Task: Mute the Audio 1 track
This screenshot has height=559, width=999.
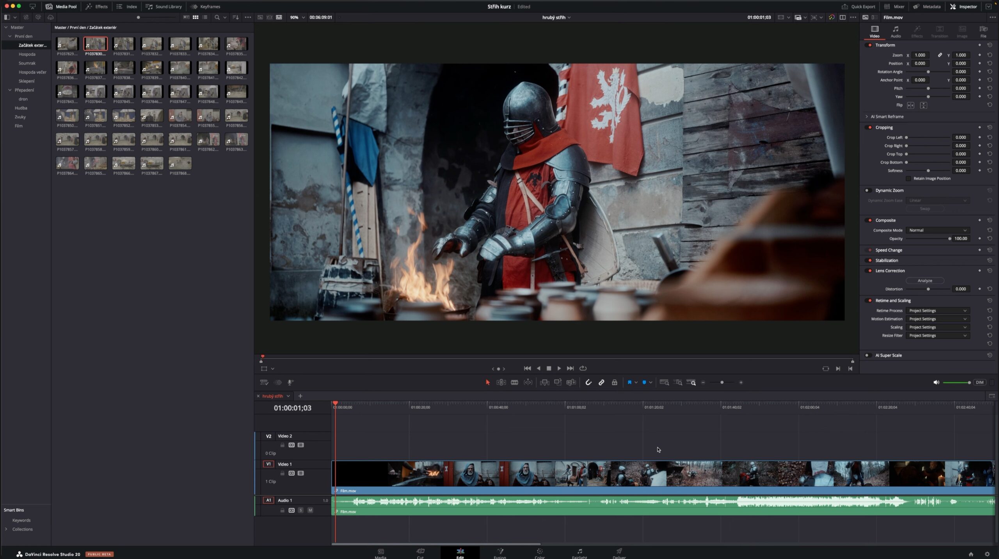Action: [310, 510]
